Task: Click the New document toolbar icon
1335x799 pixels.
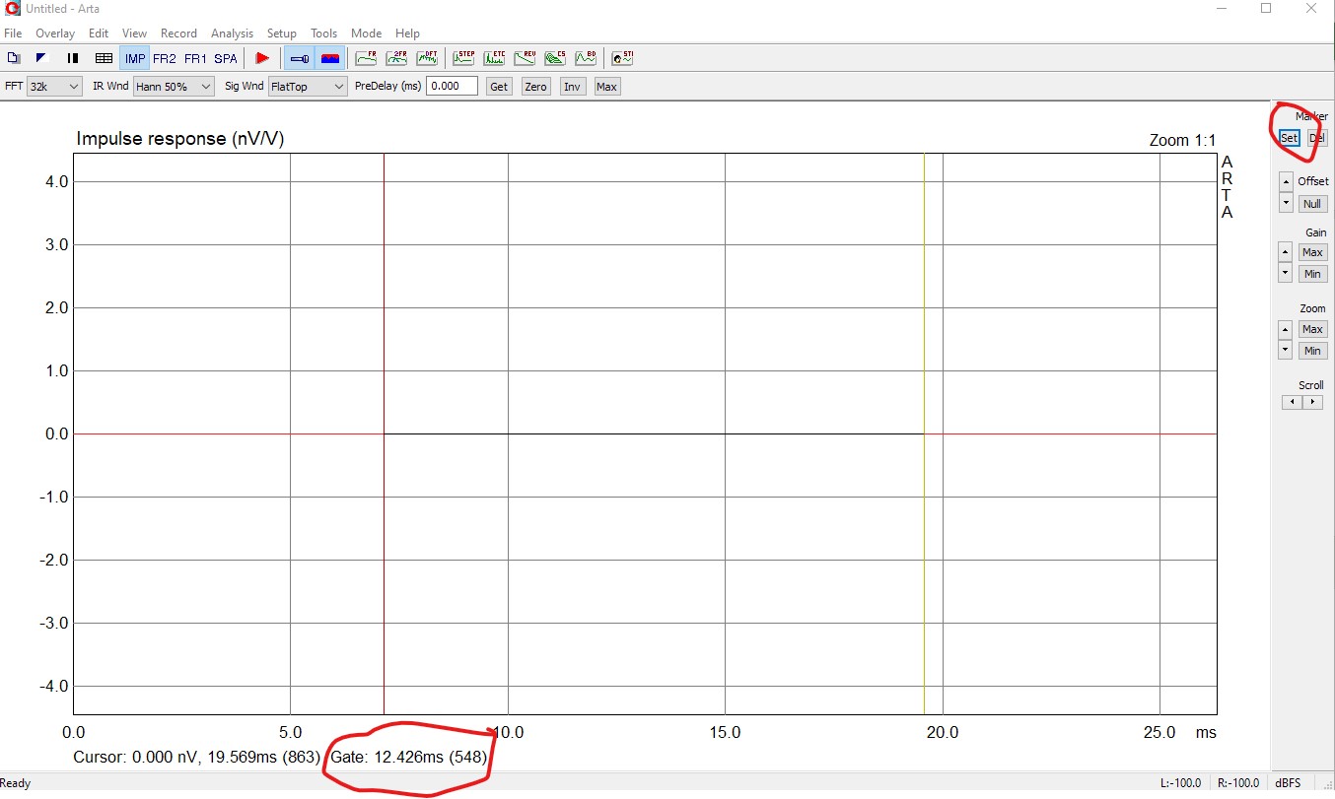Action: (14, 58)
